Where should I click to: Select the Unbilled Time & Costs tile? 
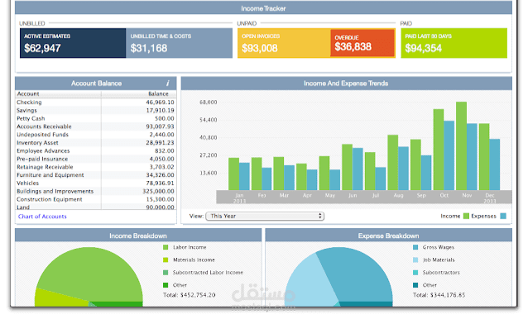click(179, 43)
